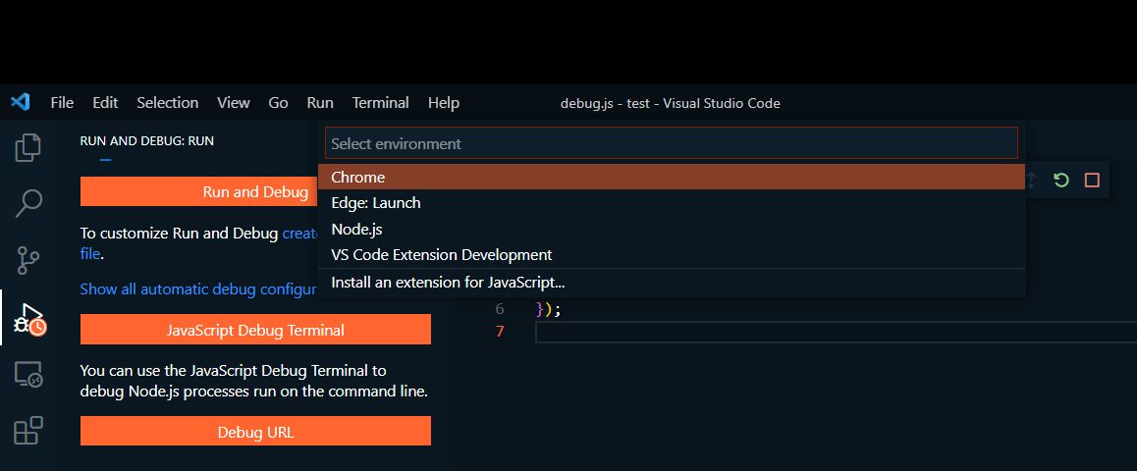Choose VS Code Extension Development environment

pyautogui.click(x=672, y=255)
